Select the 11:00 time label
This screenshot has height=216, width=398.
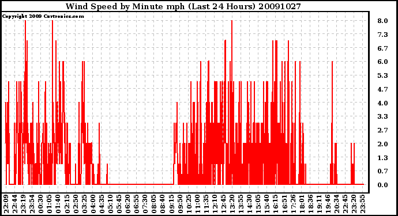(x=197, y=204)
